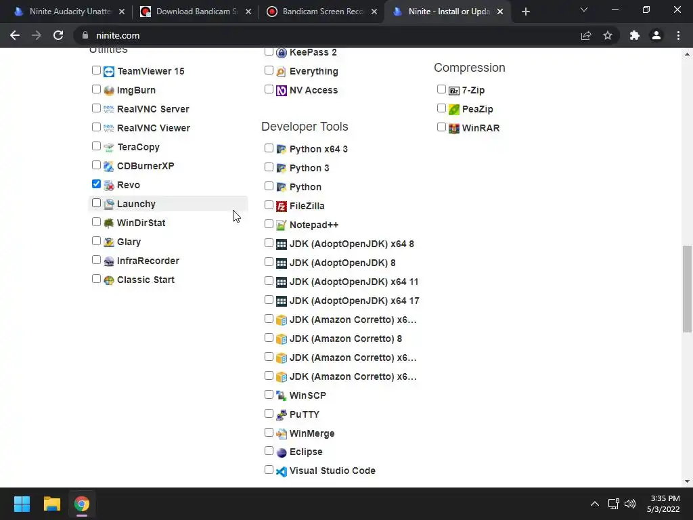Viewport: 693px width, 520px height.
Task: Tick the Python x64 3 checkbox
Action: [269, 148]
